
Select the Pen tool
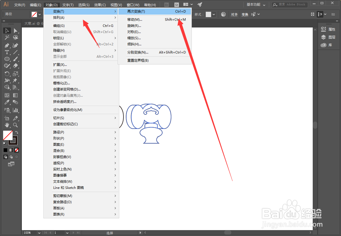pos(7,45)
